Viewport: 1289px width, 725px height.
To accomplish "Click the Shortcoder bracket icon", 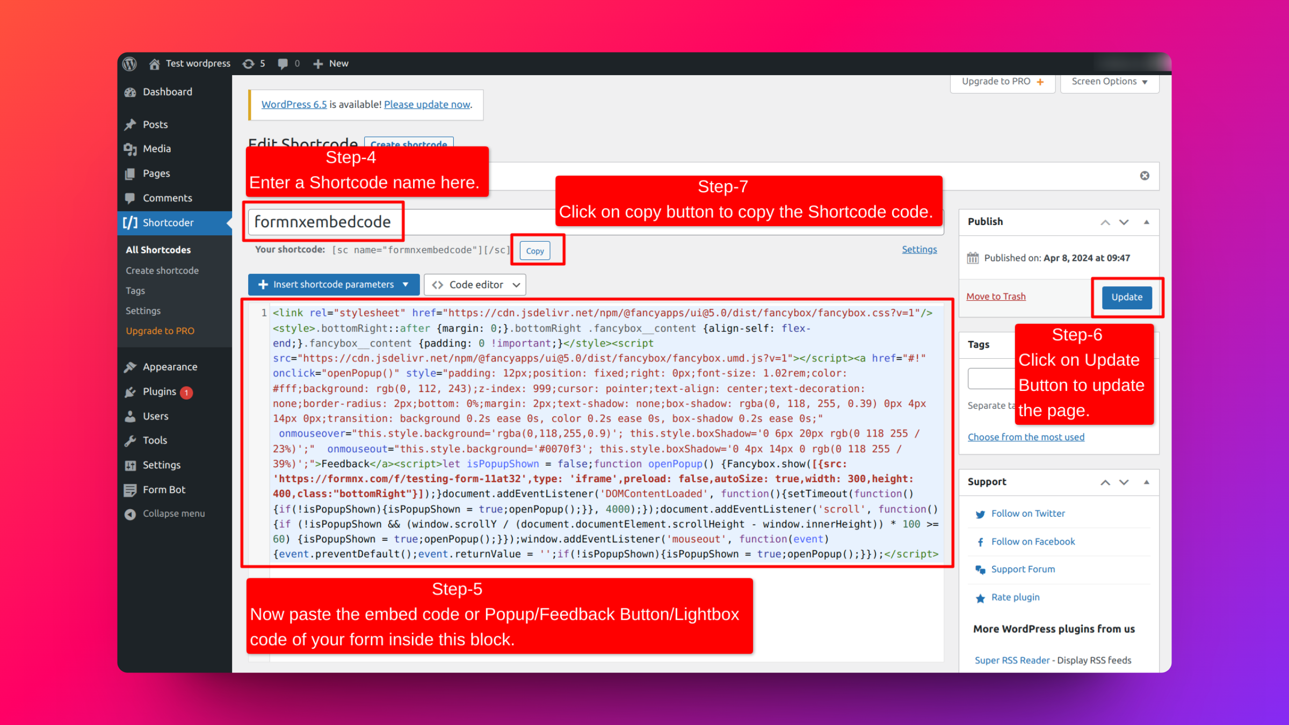I will (130, 222).
